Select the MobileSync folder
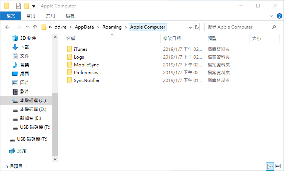 pyautogui.click(x=86, y=65)
